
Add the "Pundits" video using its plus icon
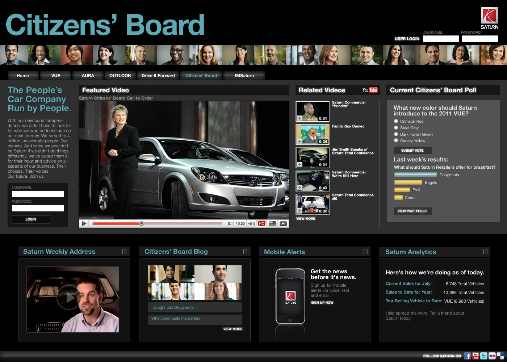coord(300,118)
